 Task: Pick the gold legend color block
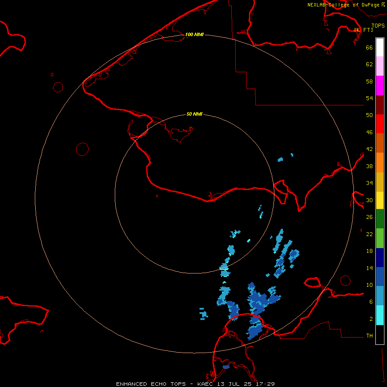[380, 182]
